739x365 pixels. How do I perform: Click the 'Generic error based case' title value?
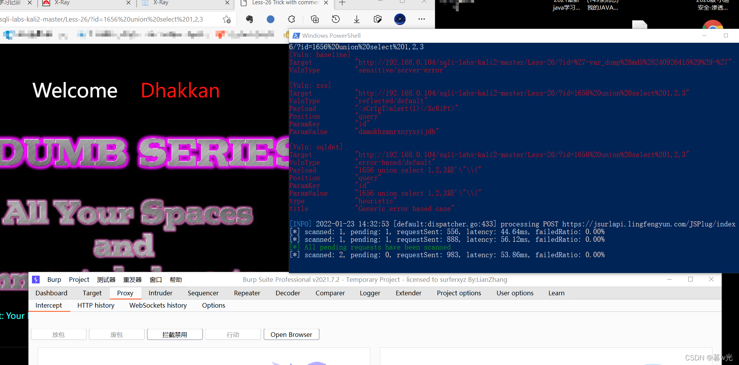(405, 209)
